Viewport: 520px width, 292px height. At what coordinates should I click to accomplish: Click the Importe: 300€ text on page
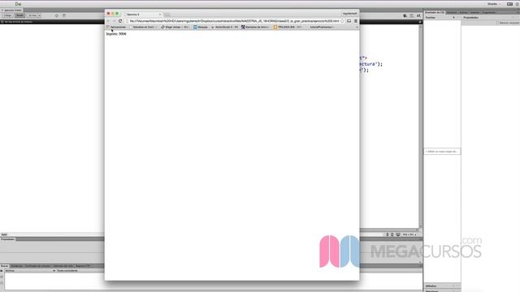pyautogui.click(x=116, y=34)
